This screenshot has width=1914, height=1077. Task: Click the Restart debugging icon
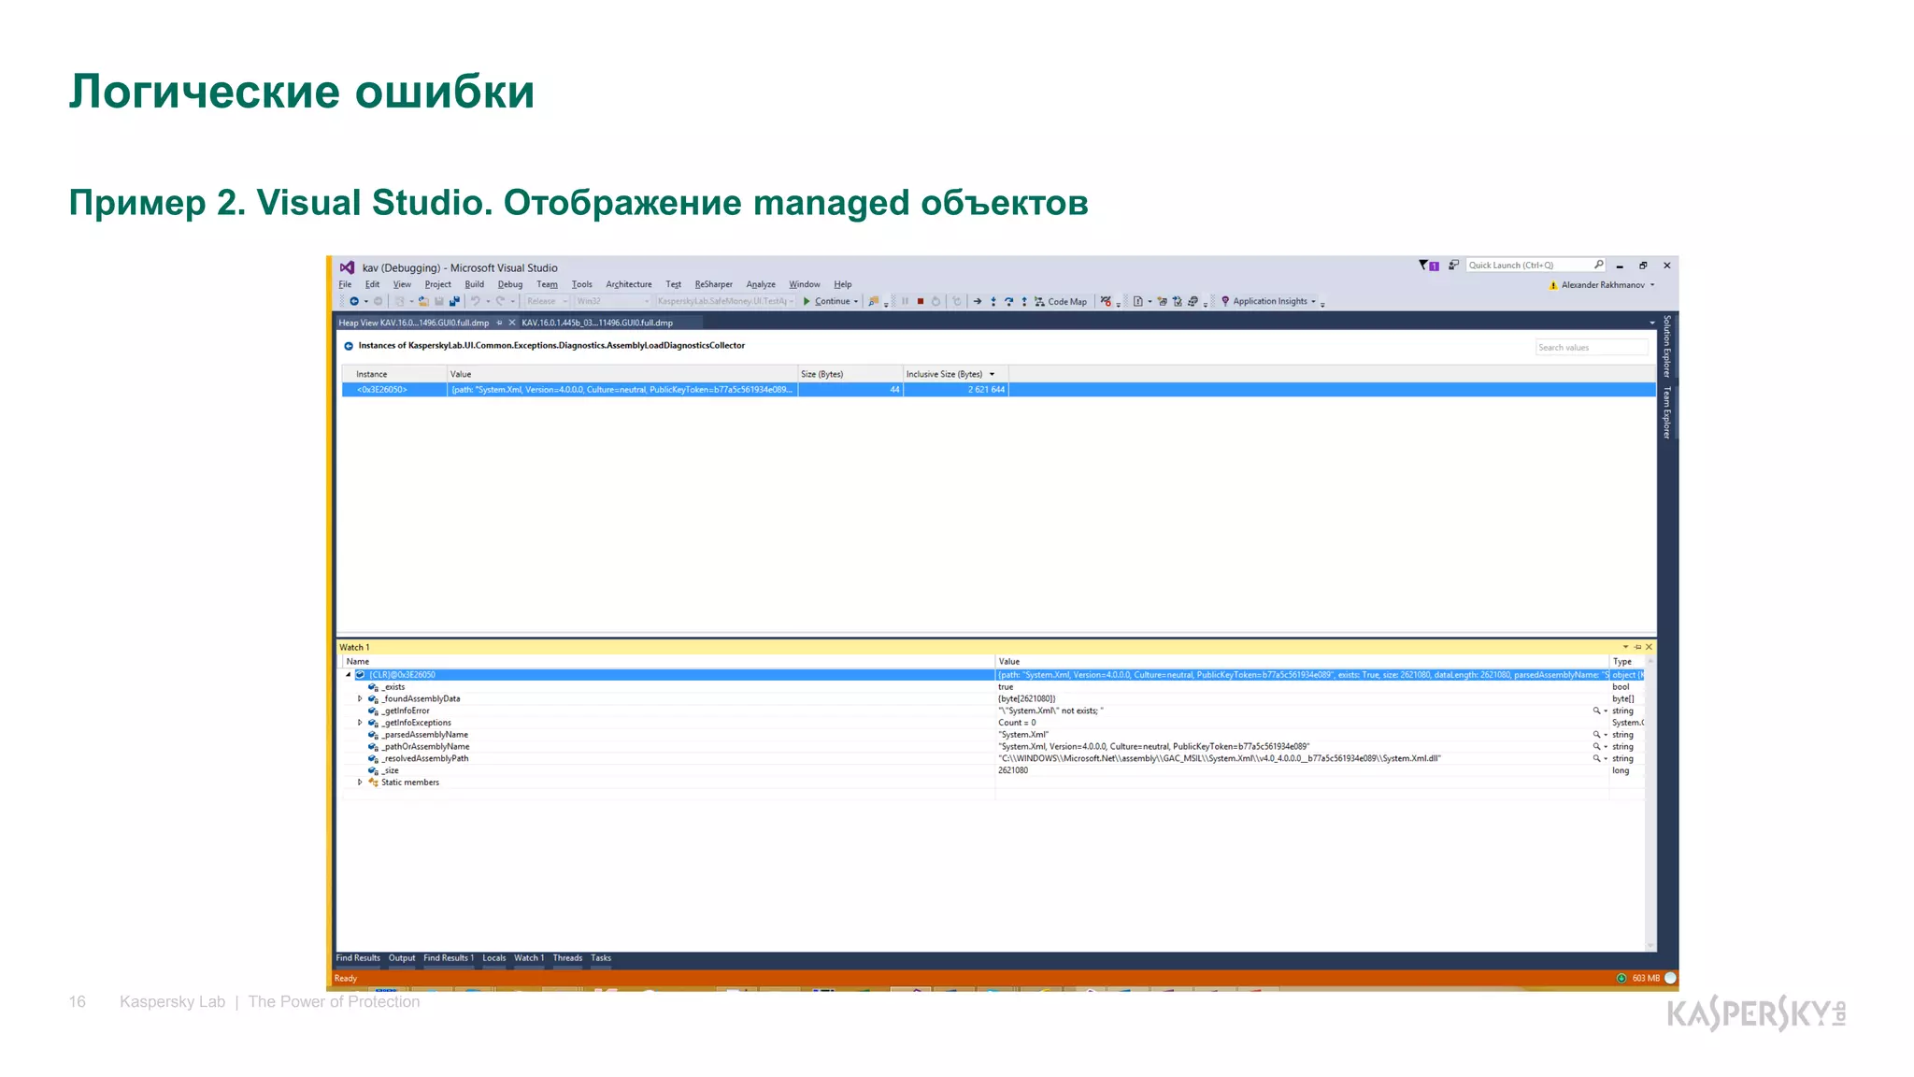[936, 301]
